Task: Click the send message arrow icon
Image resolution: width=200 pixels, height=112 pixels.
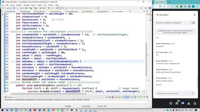Action: pyautogui.click(x=193, y=93)
